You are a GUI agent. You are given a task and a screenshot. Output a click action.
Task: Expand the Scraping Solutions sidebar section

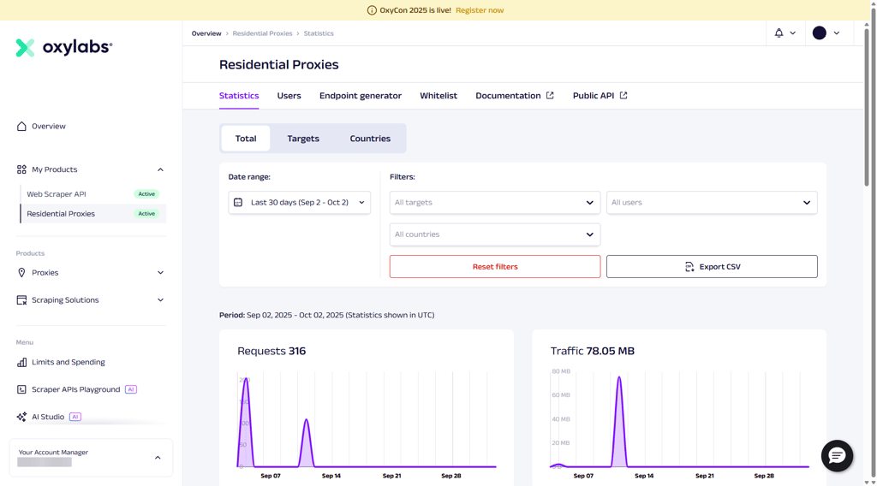(160, 300)
